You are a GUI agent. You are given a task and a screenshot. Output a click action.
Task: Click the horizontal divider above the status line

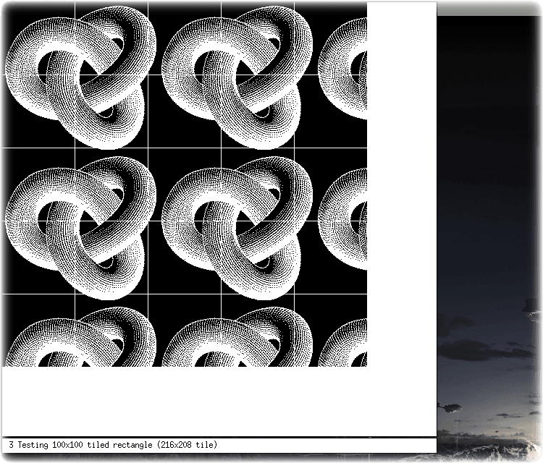tap(219, 438)
